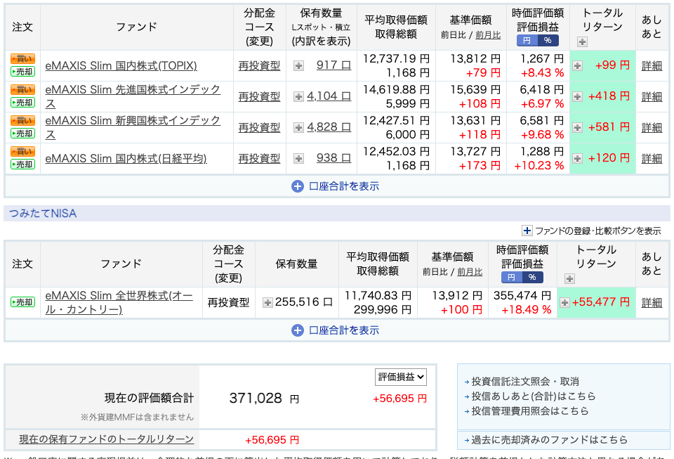674x459 pixels.
Task: Open 投資信託注文照会・取消 link
Action: 525,382
